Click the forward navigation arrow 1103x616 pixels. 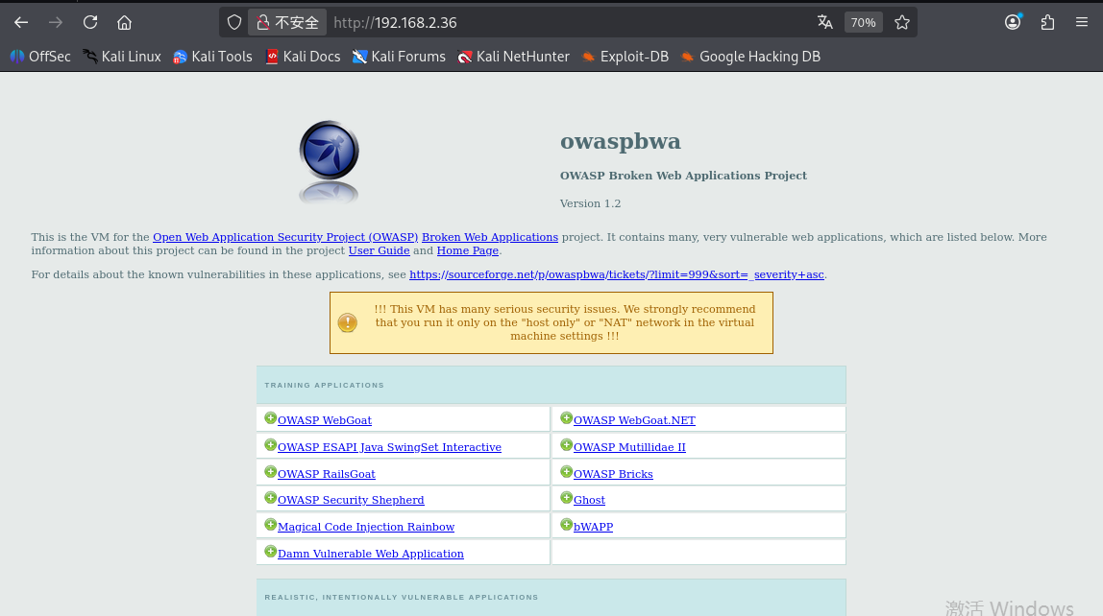56,22
